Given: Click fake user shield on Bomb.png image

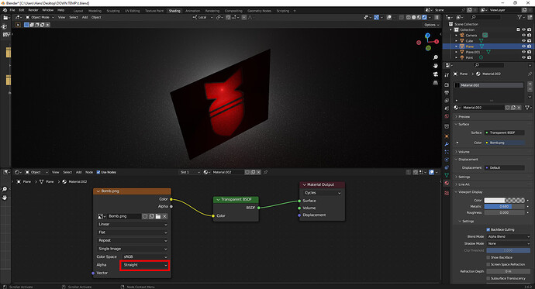Looking at the screenshot, I should click(x=145, y=216).
